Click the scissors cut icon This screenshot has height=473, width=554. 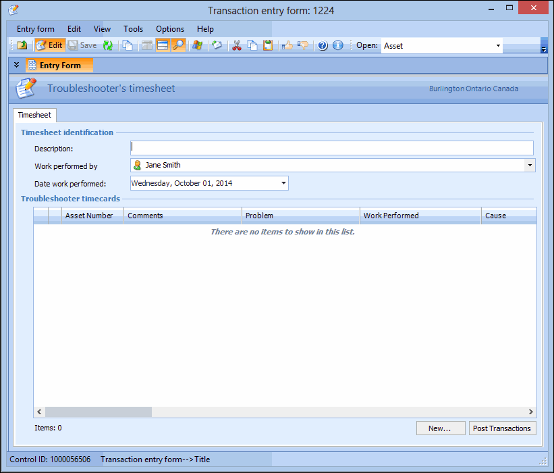[236, 46]
